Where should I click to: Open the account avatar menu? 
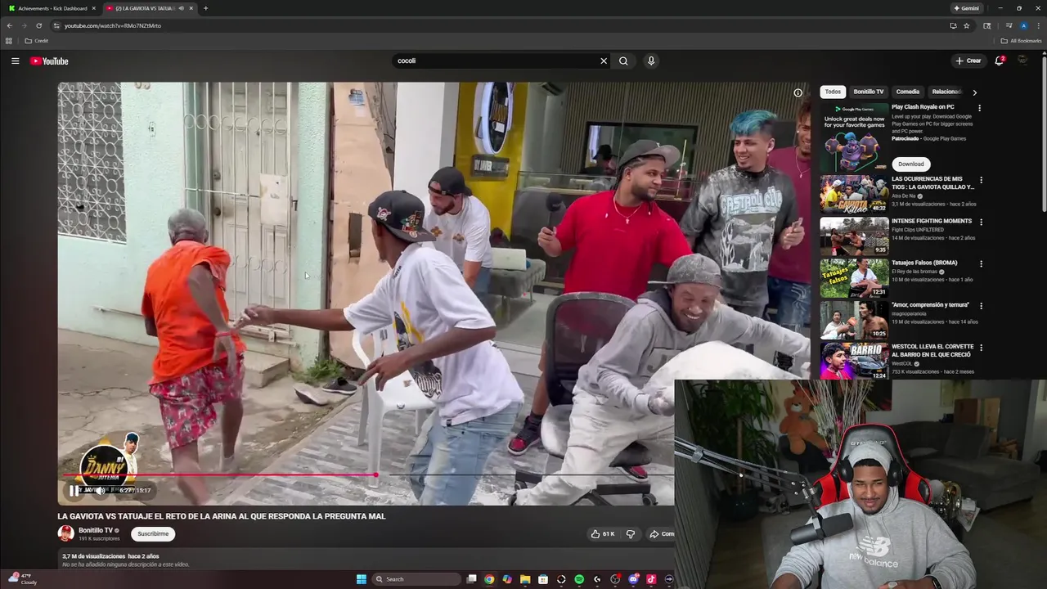click(1022, 61)
